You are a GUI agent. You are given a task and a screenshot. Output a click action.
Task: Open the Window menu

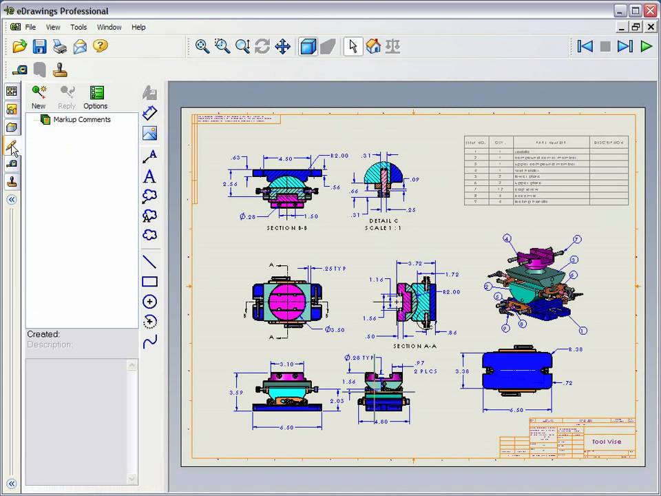click(109, 27)
